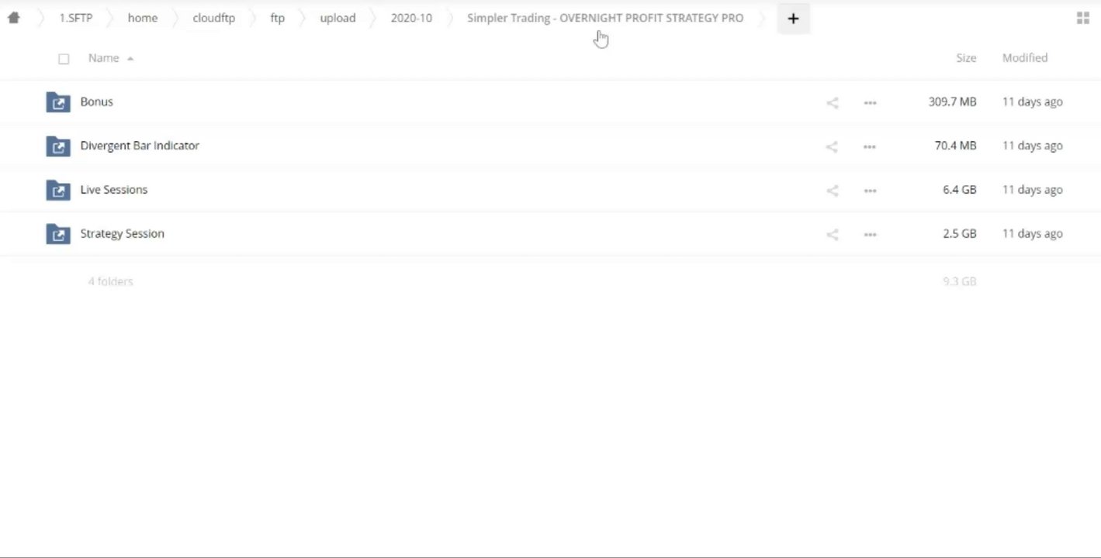Select the Simpler Trading breadcrumb
The width and height of the screenshot is (1101, 558).
click(x=605, y=18)
